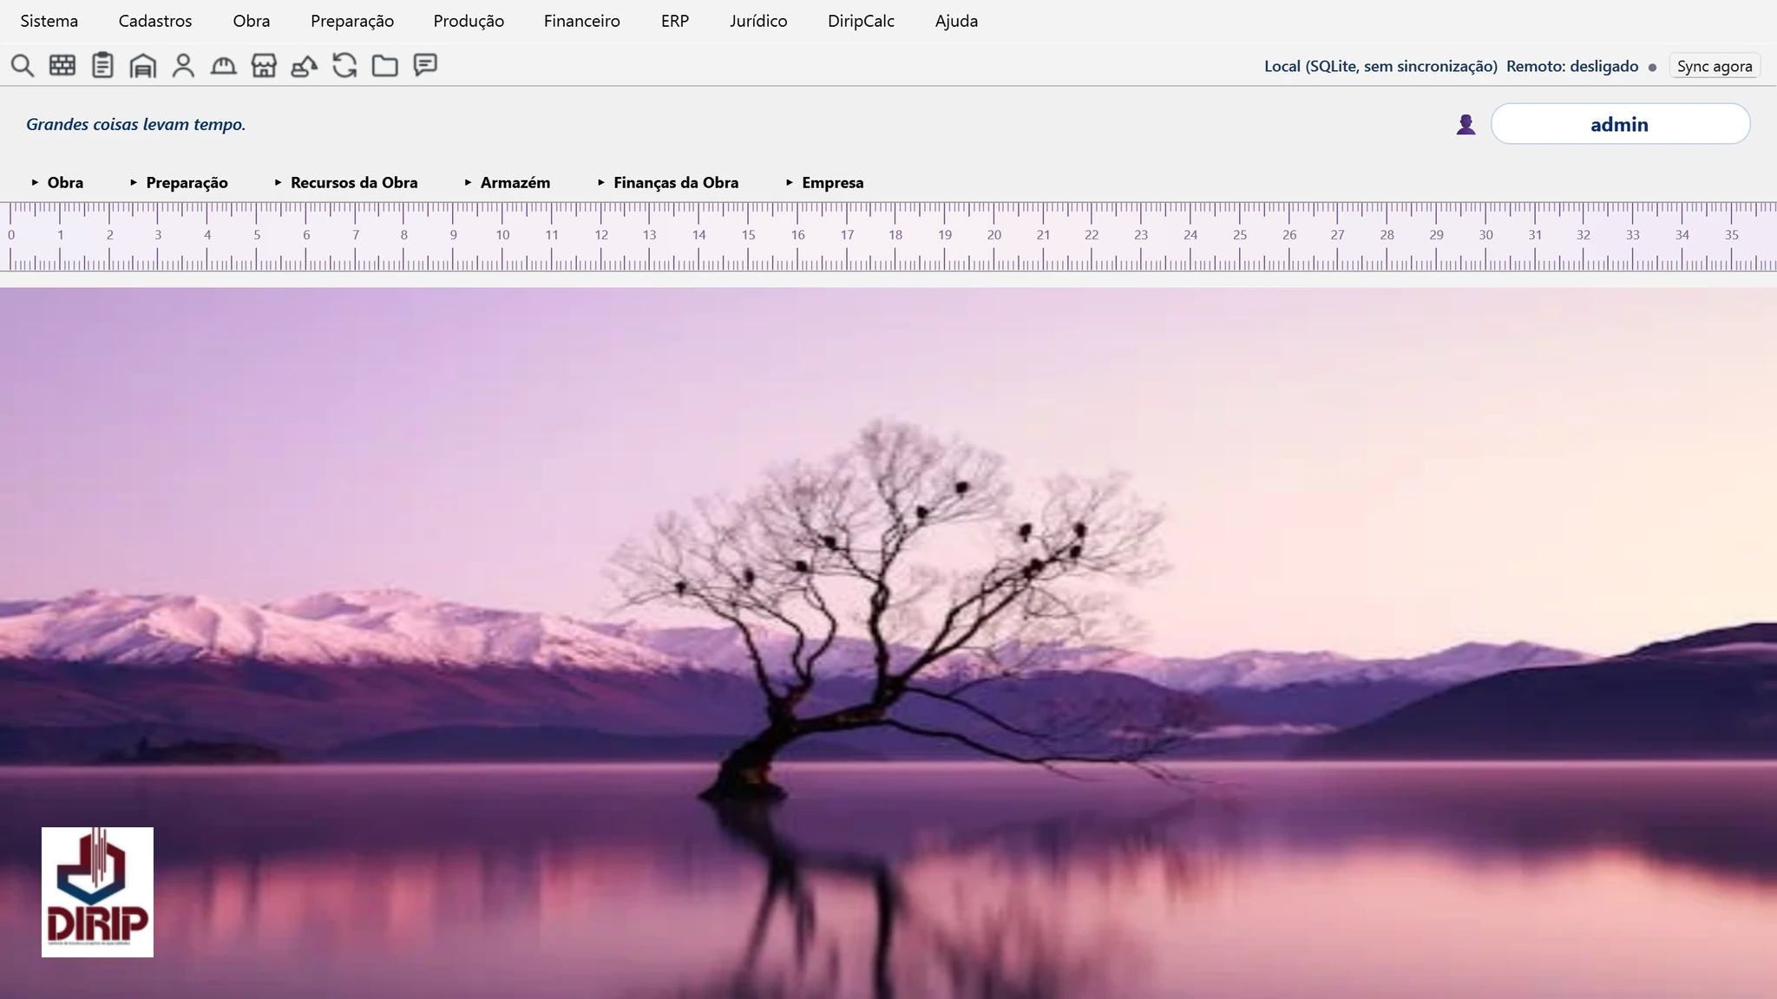Open the DiripCalc menu
This screenshot has width=1777, height=999.
(861, 21)
